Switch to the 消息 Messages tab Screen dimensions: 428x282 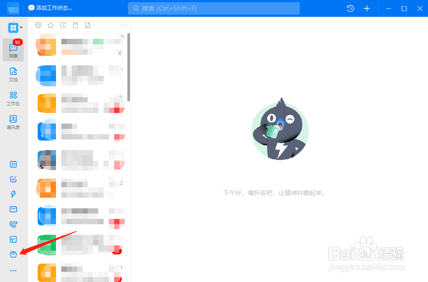pyautogui.click(x=13, y=50)
